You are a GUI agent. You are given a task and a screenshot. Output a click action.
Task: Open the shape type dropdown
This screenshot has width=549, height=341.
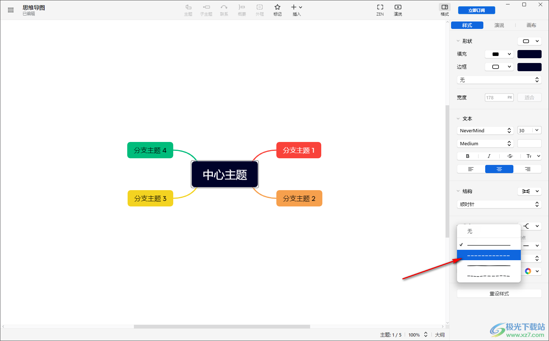[529, 41]
